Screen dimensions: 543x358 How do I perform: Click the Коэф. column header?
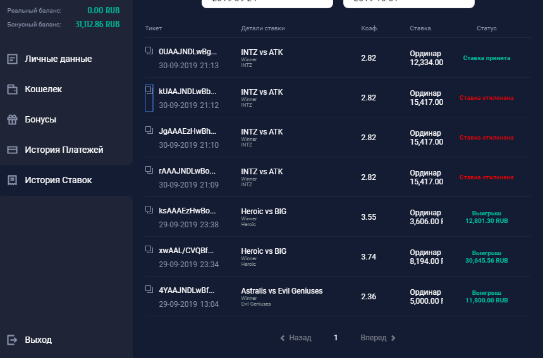[370, 28]
